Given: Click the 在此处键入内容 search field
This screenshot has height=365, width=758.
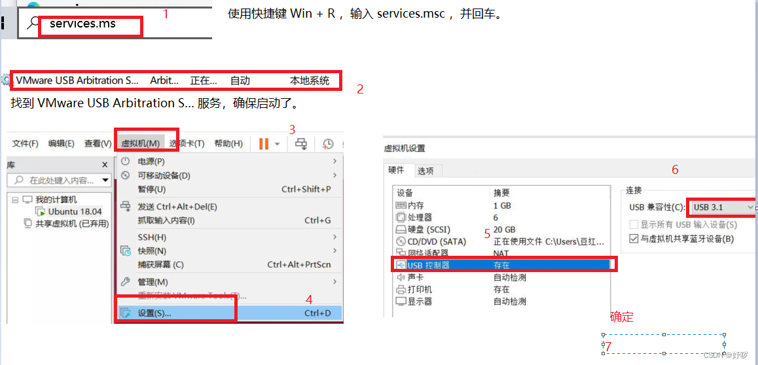Looking at the screenshot, I should [58, 181].
